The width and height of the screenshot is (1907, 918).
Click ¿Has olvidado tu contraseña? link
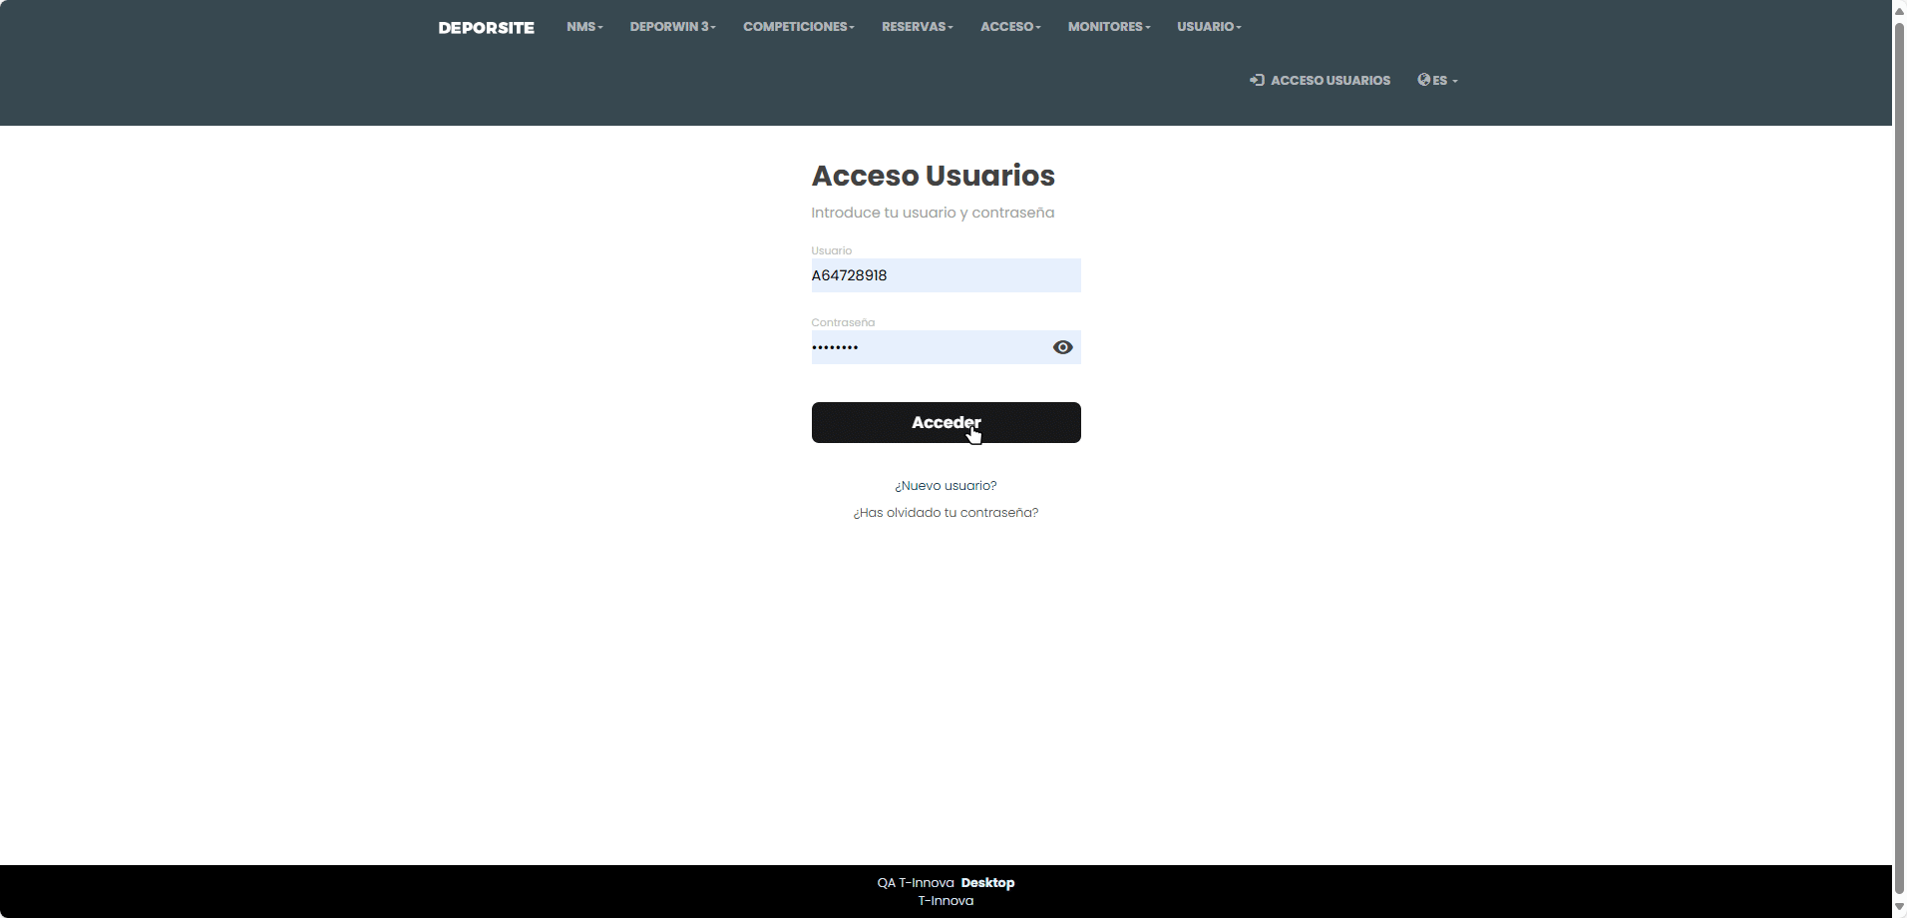[946, 513]
